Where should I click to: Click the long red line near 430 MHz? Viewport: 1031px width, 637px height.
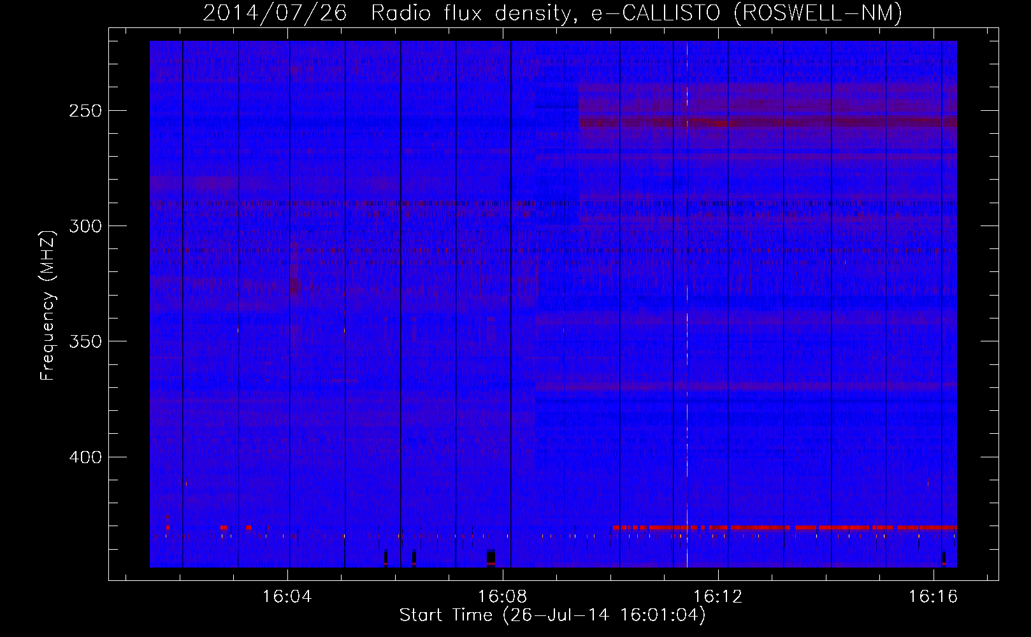(784, 527)
